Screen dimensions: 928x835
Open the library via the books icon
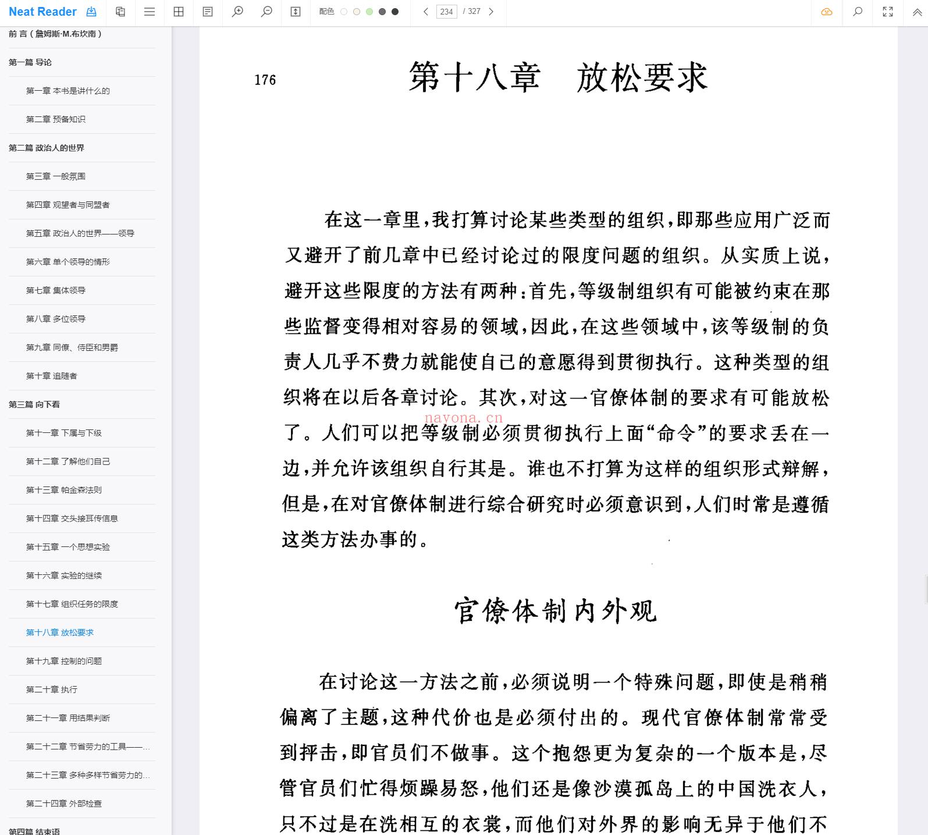pos(120,12)
